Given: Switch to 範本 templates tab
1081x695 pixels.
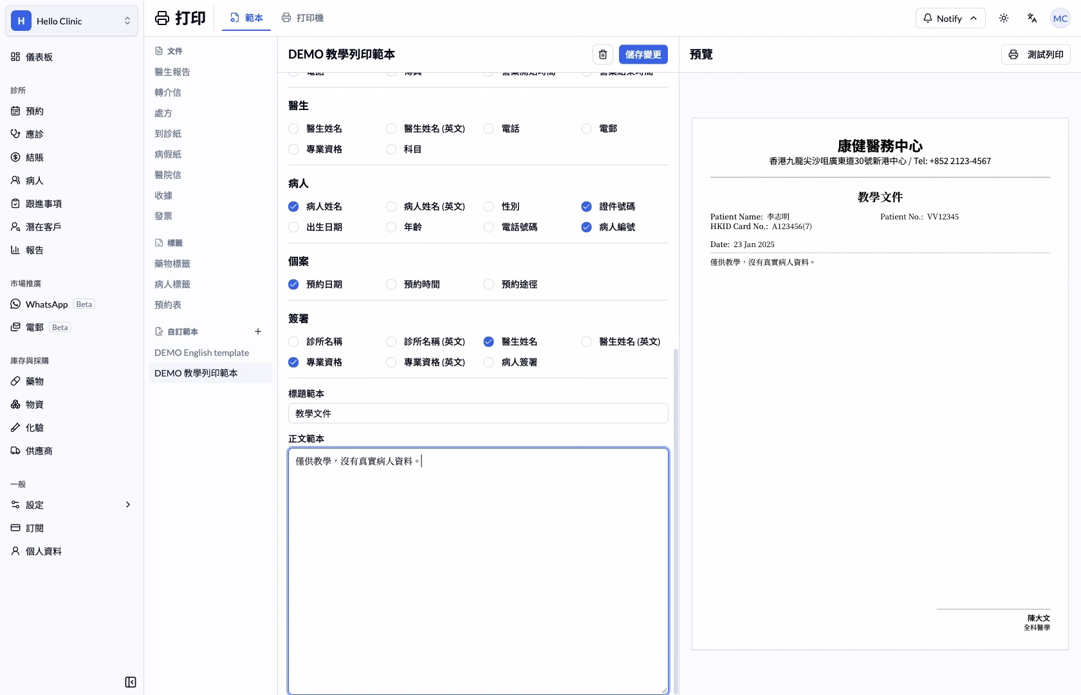Looking at the screenshot, I should [x=246, y=18].
